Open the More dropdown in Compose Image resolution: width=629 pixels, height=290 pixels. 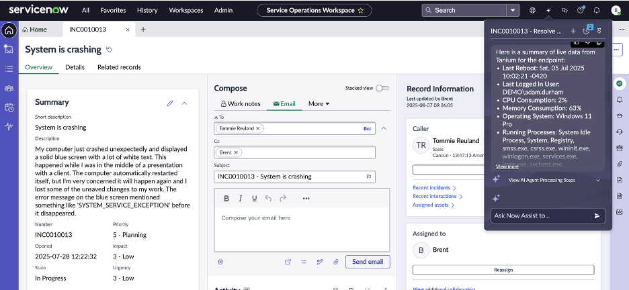(319, 104)
